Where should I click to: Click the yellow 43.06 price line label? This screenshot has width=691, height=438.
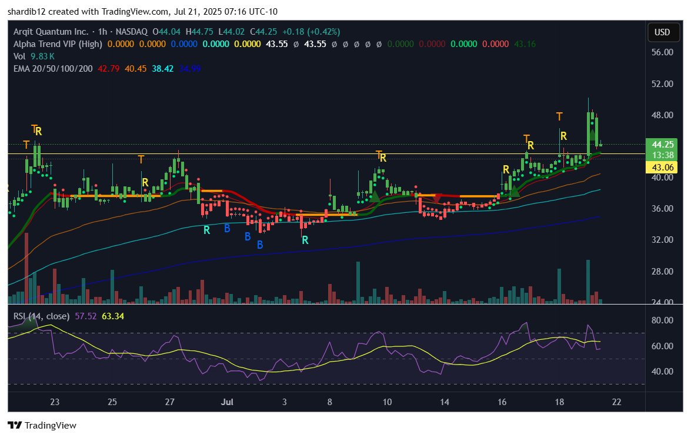[662, 168]
